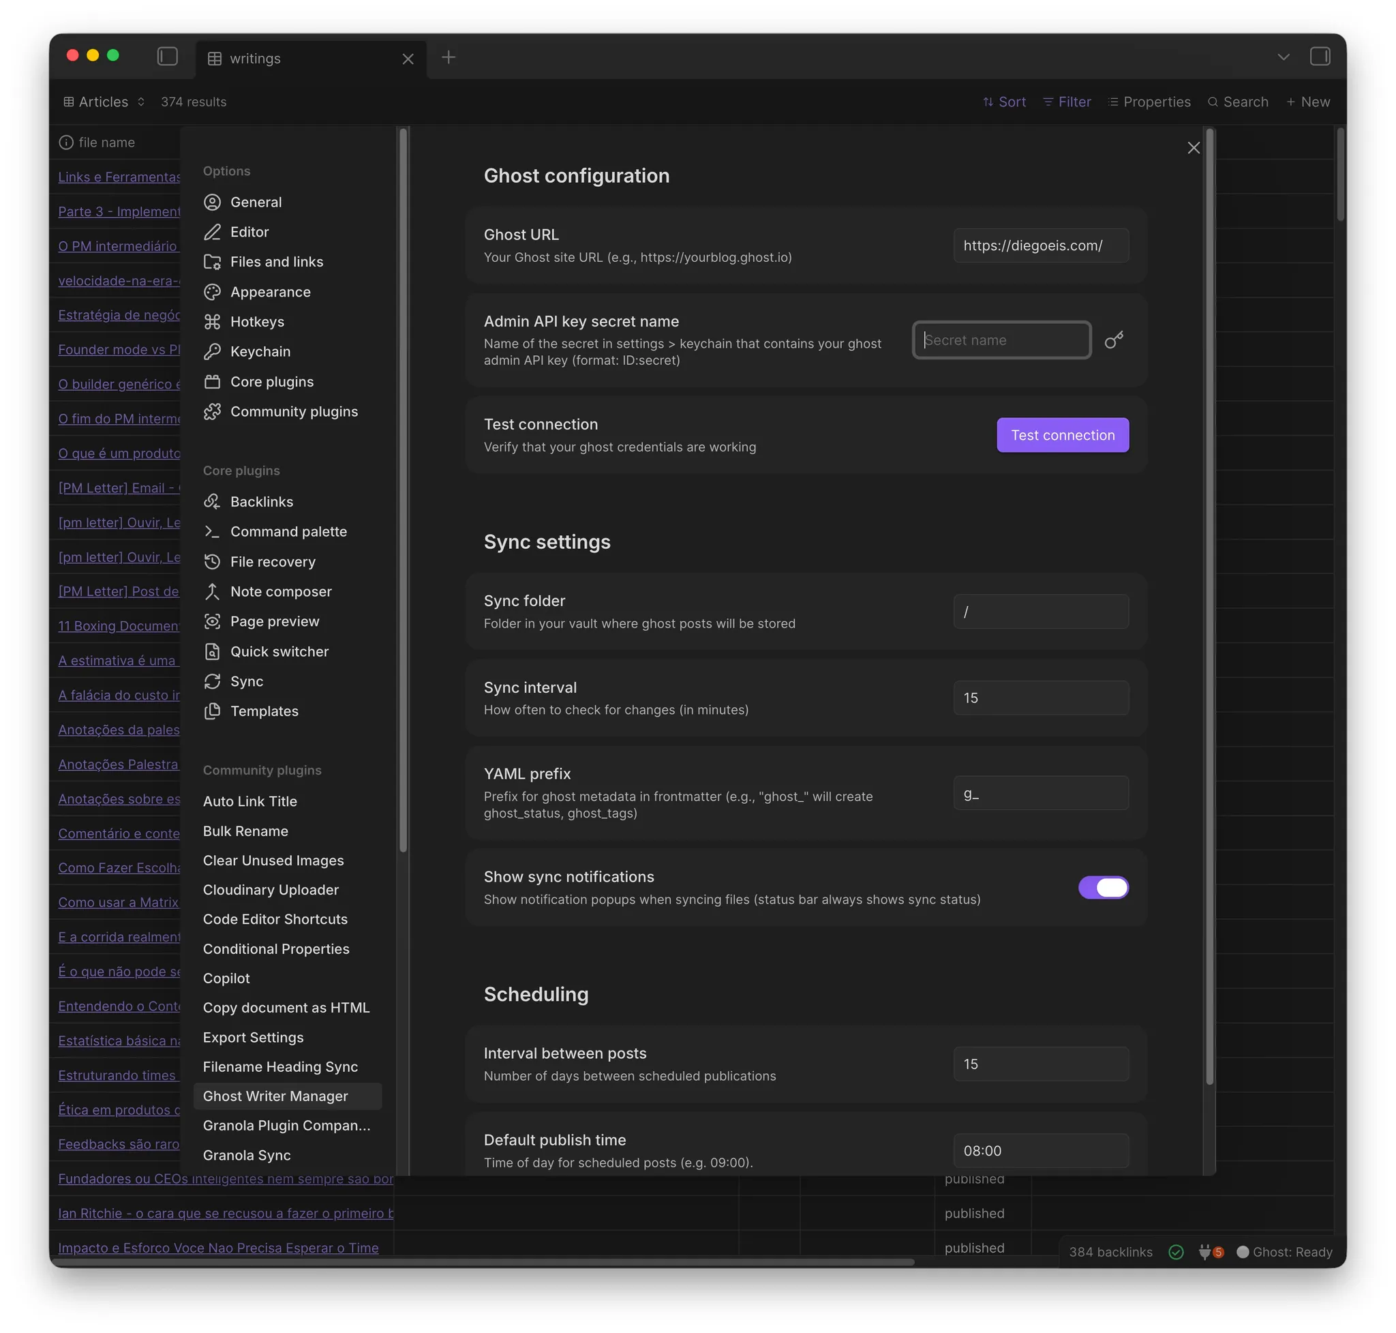Click the table vertical scrollbar

1341,174
